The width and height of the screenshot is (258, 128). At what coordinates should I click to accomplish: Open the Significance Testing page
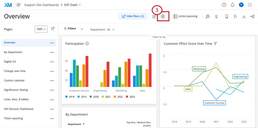tap(16, 90)
